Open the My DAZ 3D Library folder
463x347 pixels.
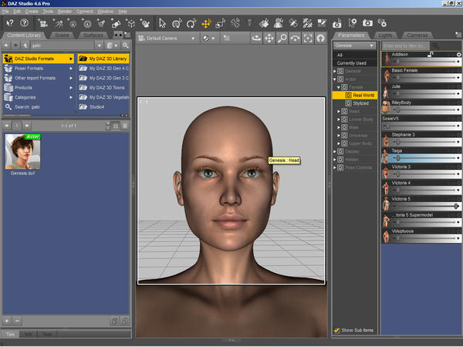pos(103,59)
